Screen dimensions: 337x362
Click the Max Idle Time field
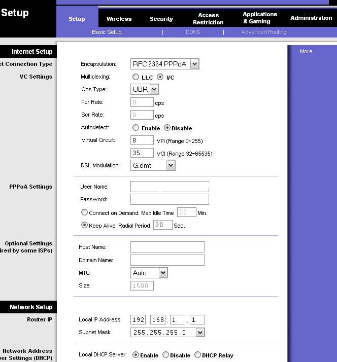pyautogui.click(x=187, y=212)
